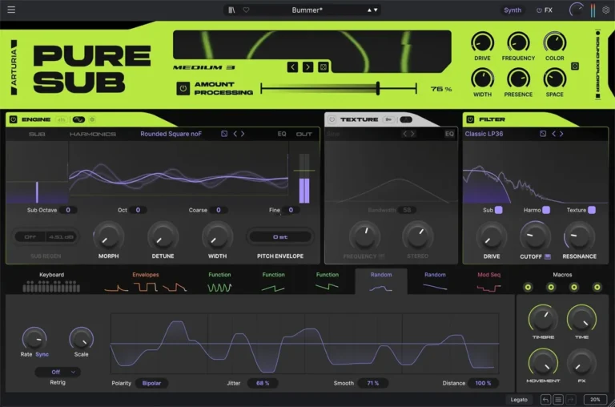Open the preset library browser icon
The image size is (615, 407).
[x=231, y=10]
